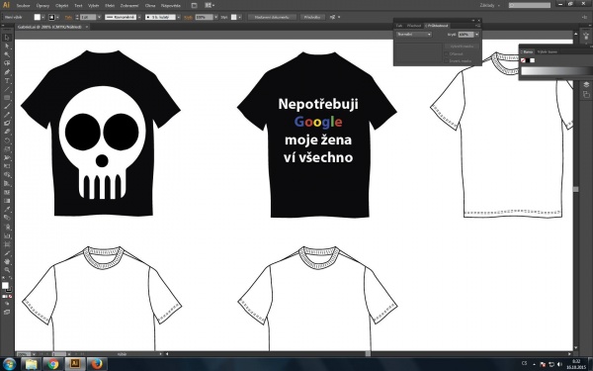Click the Předvolby button
The width and height of the screenshot is (593, 371).
312,17
